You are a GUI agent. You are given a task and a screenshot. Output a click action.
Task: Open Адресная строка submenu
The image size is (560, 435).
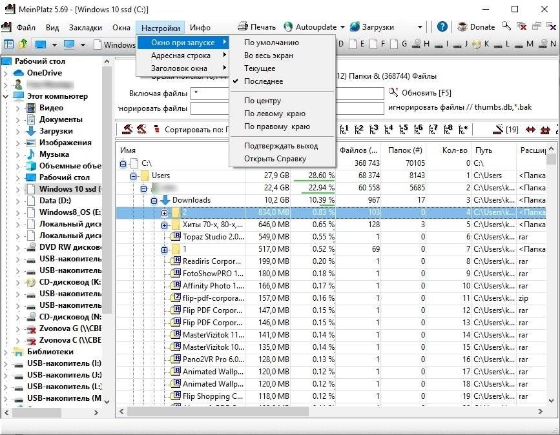point(182,56)
